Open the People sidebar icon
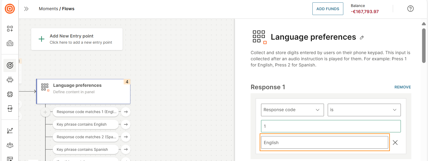428x161 pixels. click(10, 145)
